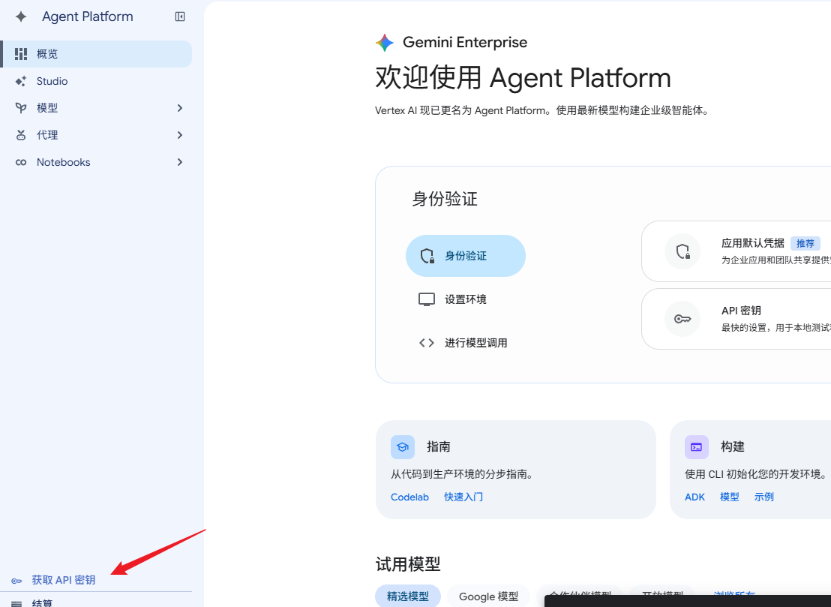This screenshot has height=607, width=831.
Task: Click the 试用模型 section heading
Action: point(408,564)
